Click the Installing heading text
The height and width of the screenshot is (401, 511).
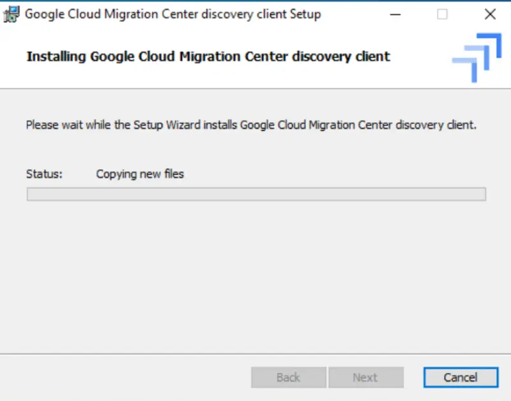207,56
